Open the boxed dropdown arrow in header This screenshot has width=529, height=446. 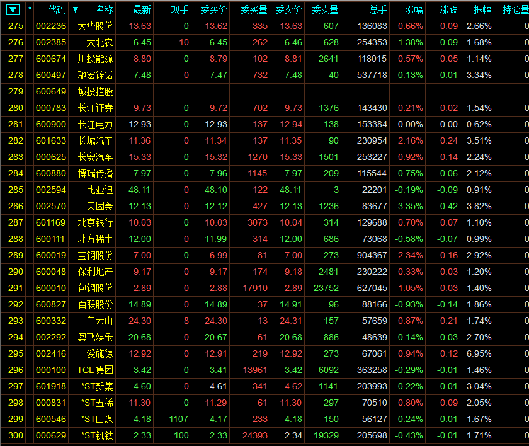click(13, 10)
